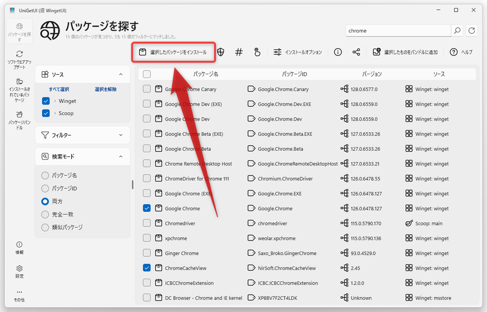Open インストールされているパッケージ sidebar tab
The image size is (487, 312).
point(19,90)
